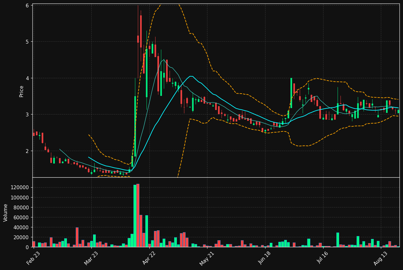Click the Jun 18 date label
This screenshot has width=403, height=270.
(x=265, y=258)
